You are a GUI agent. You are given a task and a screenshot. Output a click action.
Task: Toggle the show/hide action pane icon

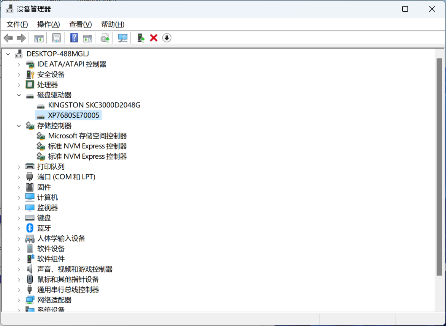87,38
